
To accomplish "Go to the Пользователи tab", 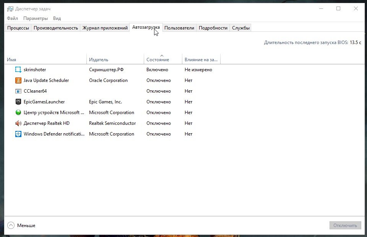I will pos(179,28).
